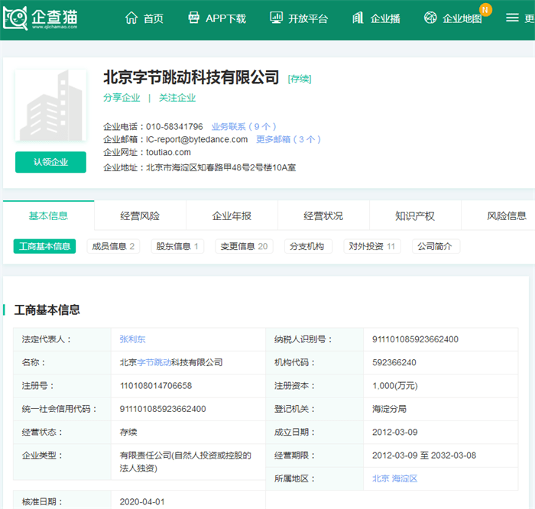Click the globe icon beside 企业地图
The image size is (535, 509).
(x=430, y=18)
